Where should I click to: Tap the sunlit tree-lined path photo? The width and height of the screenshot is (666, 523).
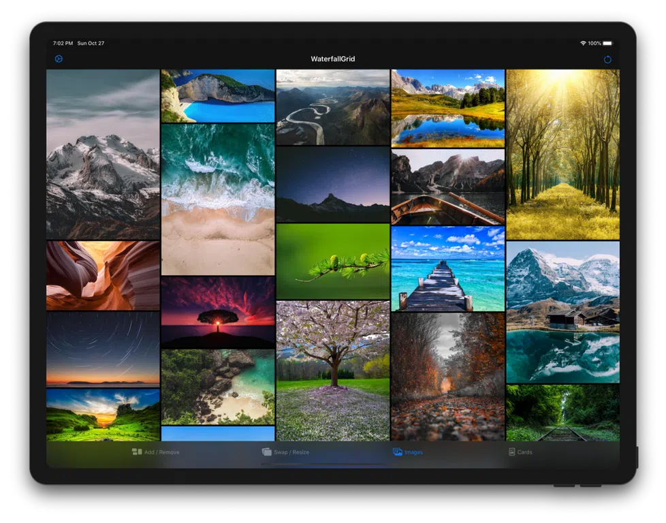point(562,154)
